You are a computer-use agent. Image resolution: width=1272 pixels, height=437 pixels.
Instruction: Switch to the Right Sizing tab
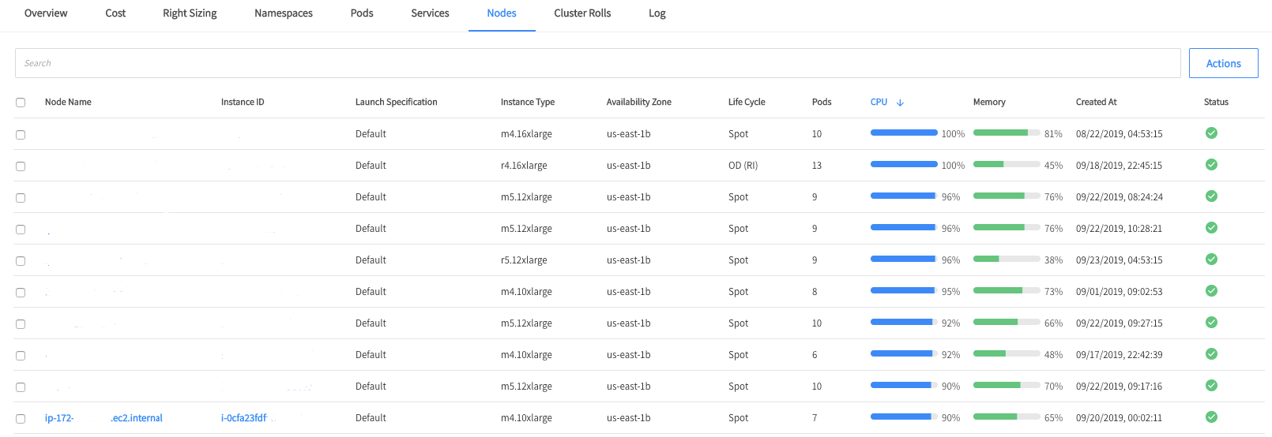point(190,13)
